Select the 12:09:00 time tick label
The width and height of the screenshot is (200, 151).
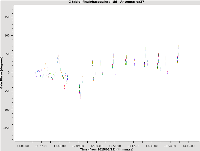click(x=78, y=146)
